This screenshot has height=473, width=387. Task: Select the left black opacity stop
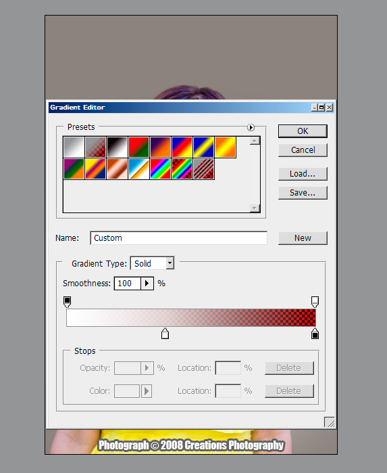[x=67, y=302]
